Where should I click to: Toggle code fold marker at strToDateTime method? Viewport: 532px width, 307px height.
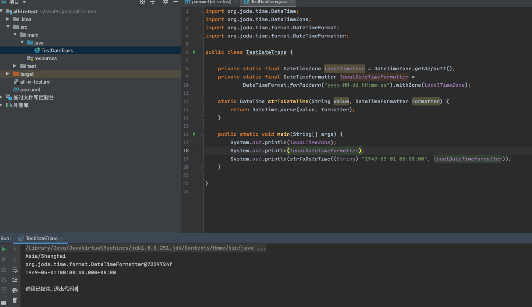tap(203, 102)
